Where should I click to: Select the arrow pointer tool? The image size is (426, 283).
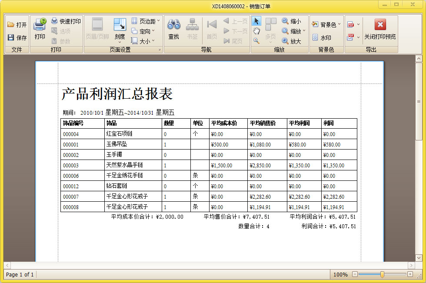click(256, 21)
